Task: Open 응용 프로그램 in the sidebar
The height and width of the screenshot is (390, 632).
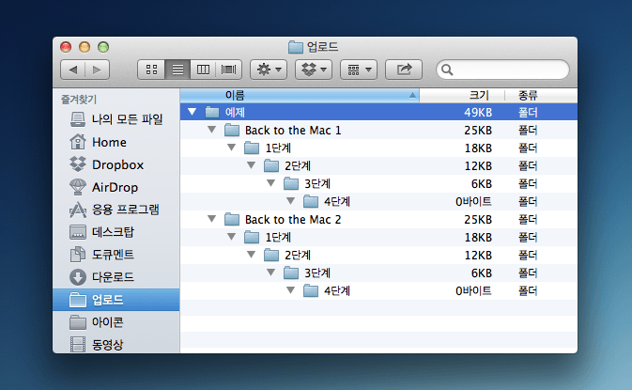Action: pyautogui.click(x=116, y=210)
